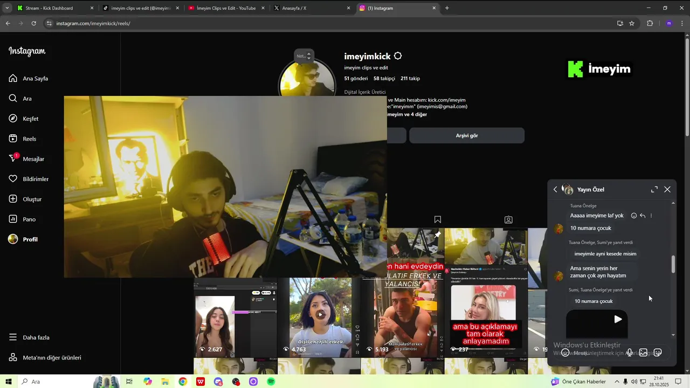Click the Mesaj input field in chat

[596, 353]
